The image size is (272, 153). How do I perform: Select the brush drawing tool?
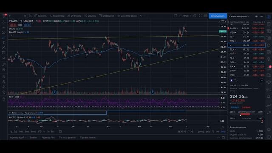click(x=4, y=37)
